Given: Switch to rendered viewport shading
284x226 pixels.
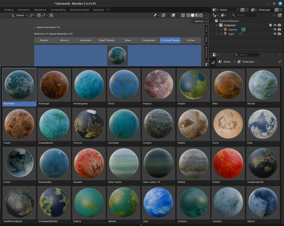Looking at the screenshot, I should tap(201, 16).
